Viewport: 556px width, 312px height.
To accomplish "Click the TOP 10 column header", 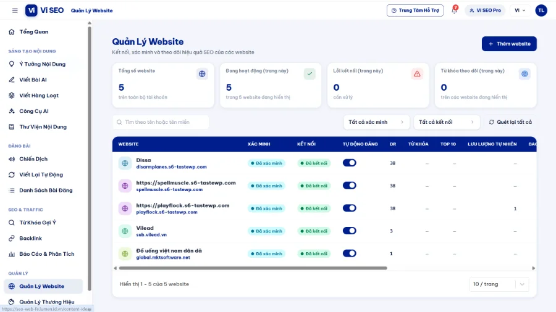I will click(448, 144).
